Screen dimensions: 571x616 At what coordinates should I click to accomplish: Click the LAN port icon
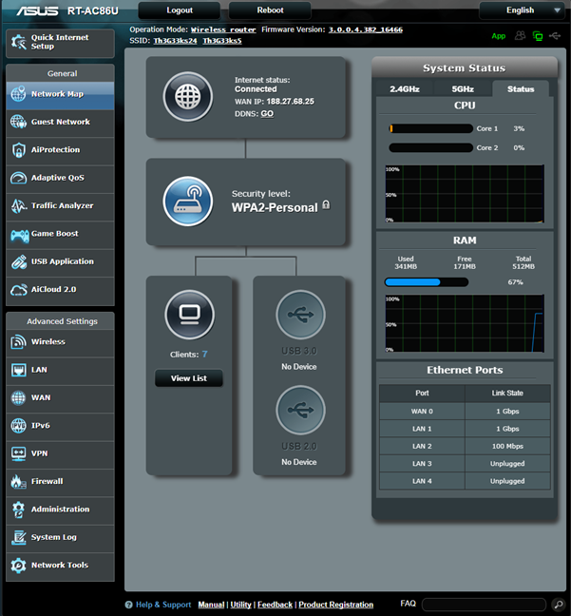tap(18, 370)
